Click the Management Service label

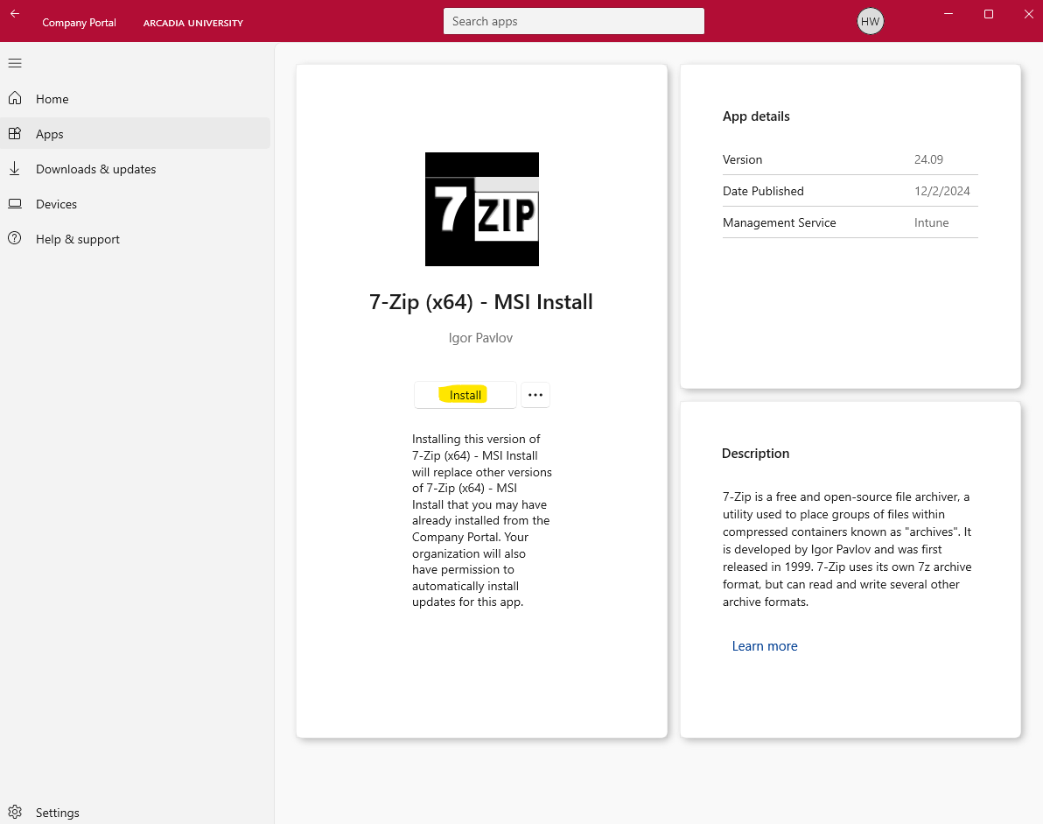pos(779,223)
